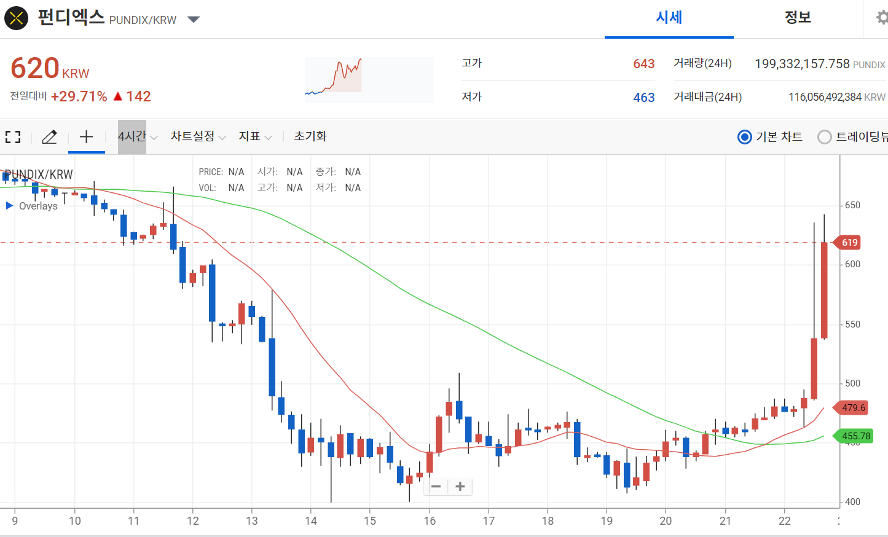Click the 619 current price label

[x=847, y=243]
